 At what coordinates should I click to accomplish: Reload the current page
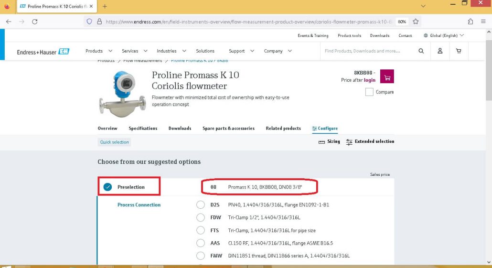coord(35,21)
